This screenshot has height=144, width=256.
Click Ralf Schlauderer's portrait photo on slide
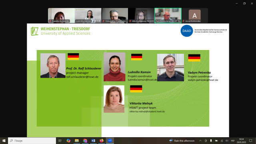pyautogui.click(x=53, y=66)
